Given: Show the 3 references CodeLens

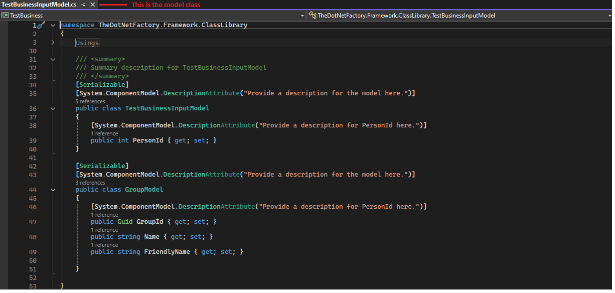Looking at the screenshot, I should pos(90,183).
